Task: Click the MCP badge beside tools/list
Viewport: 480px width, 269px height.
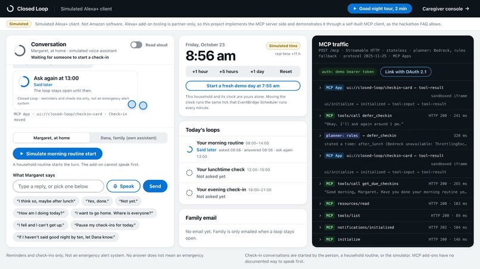Action: coord(329,216)
